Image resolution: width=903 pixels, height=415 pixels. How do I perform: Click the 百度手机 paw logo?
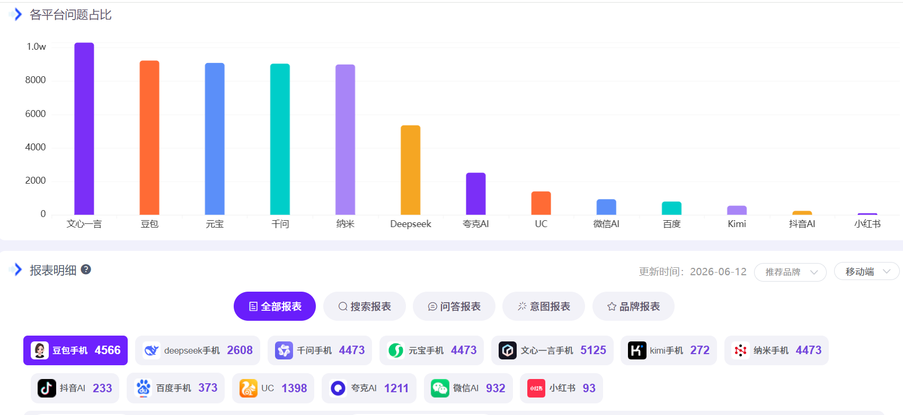click(x=143, y=389)
